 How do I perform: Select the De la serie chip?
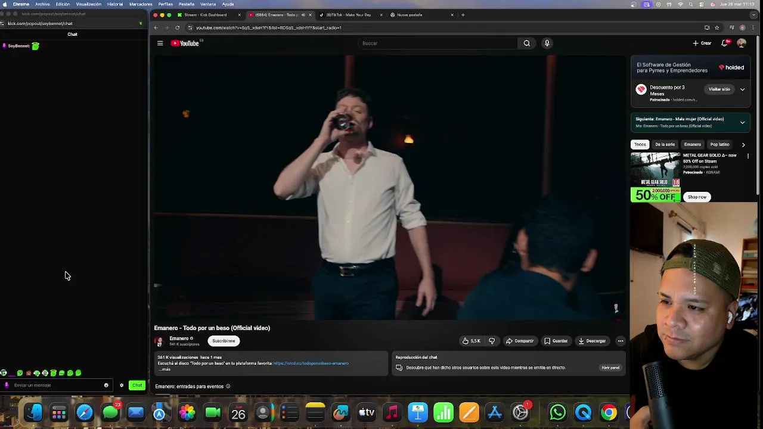pyautogui.click(x=665, y=144)
